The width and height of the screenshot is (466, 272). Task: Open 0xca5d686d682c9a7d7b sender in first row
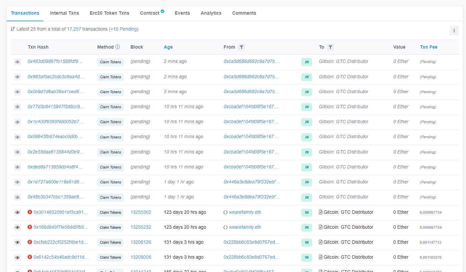tap(252, 61)
